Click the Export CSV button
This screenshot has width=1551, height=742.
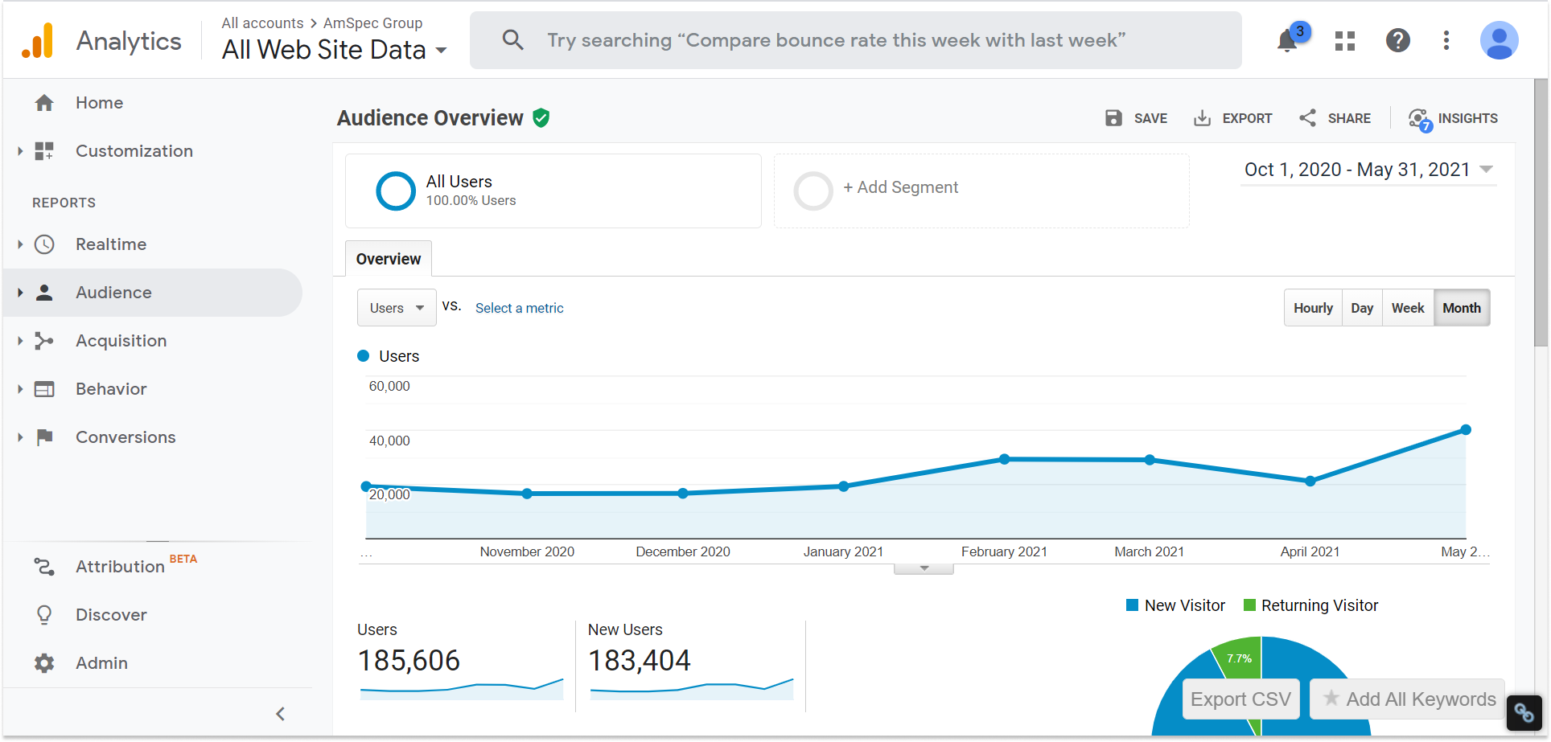(x=1240, y=699)
